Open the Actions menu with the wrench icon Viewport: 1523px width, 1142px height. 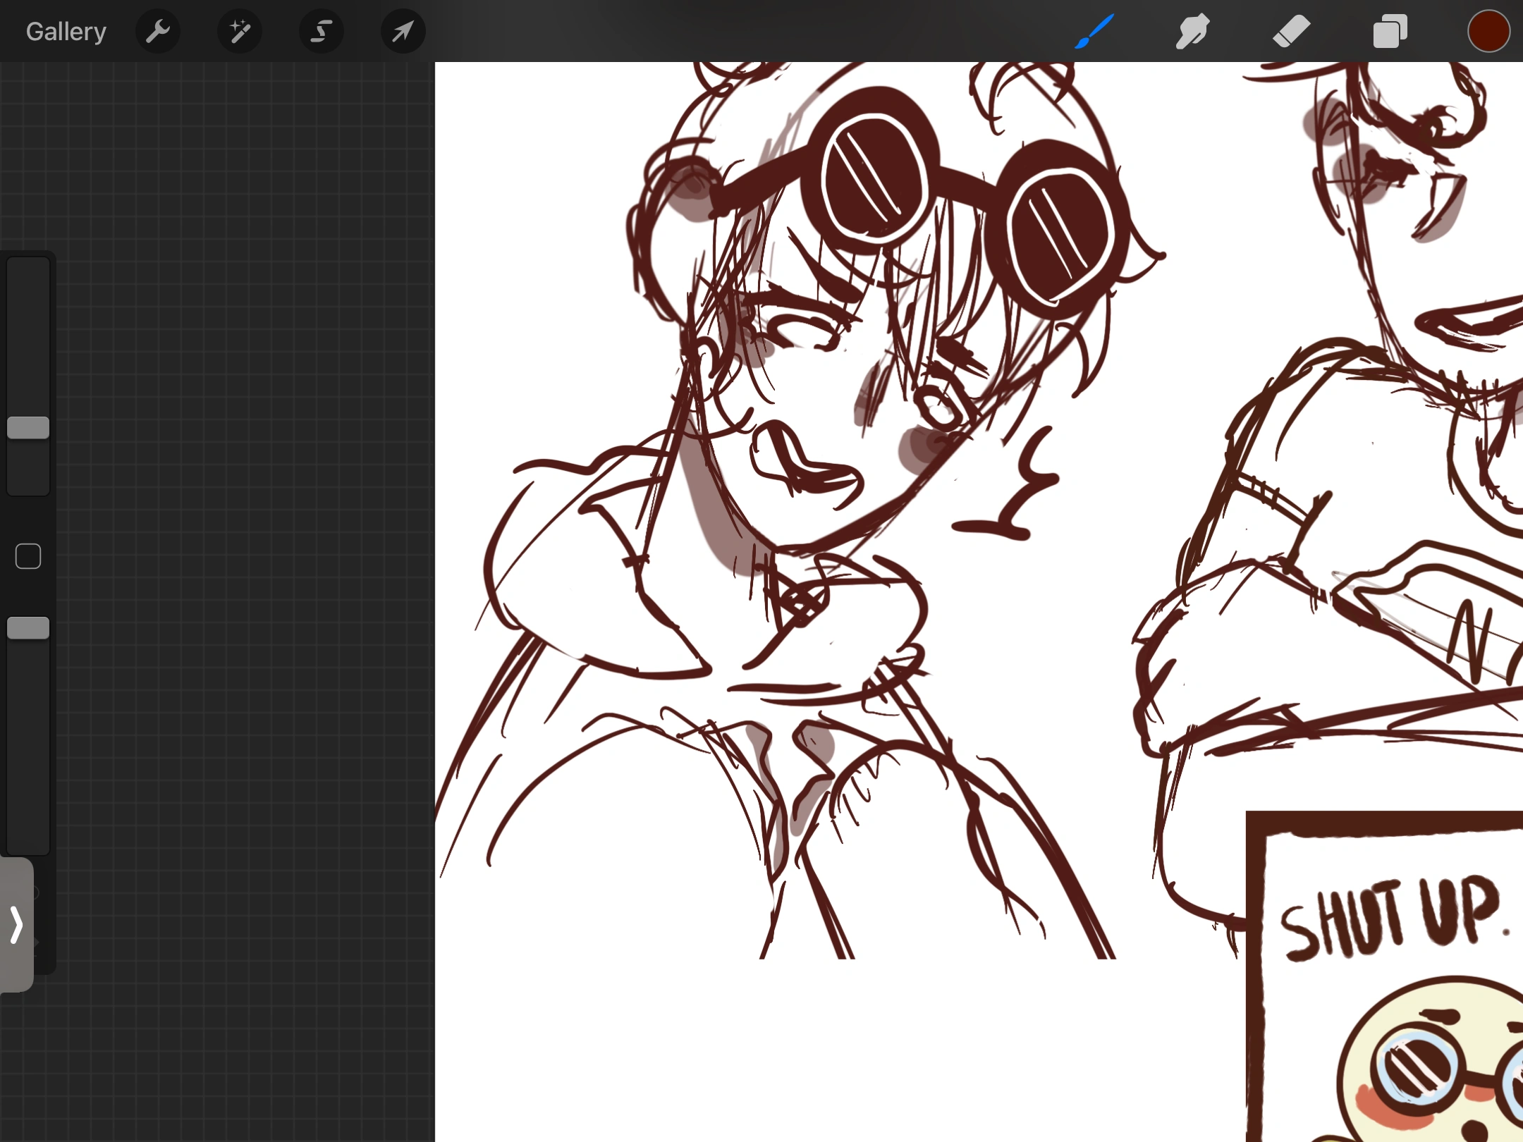tap(158, 31)
